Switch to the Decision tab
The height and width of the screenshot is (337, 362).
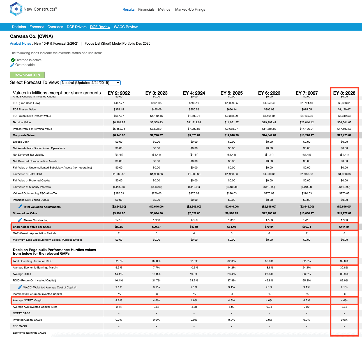tap(19, 27)
